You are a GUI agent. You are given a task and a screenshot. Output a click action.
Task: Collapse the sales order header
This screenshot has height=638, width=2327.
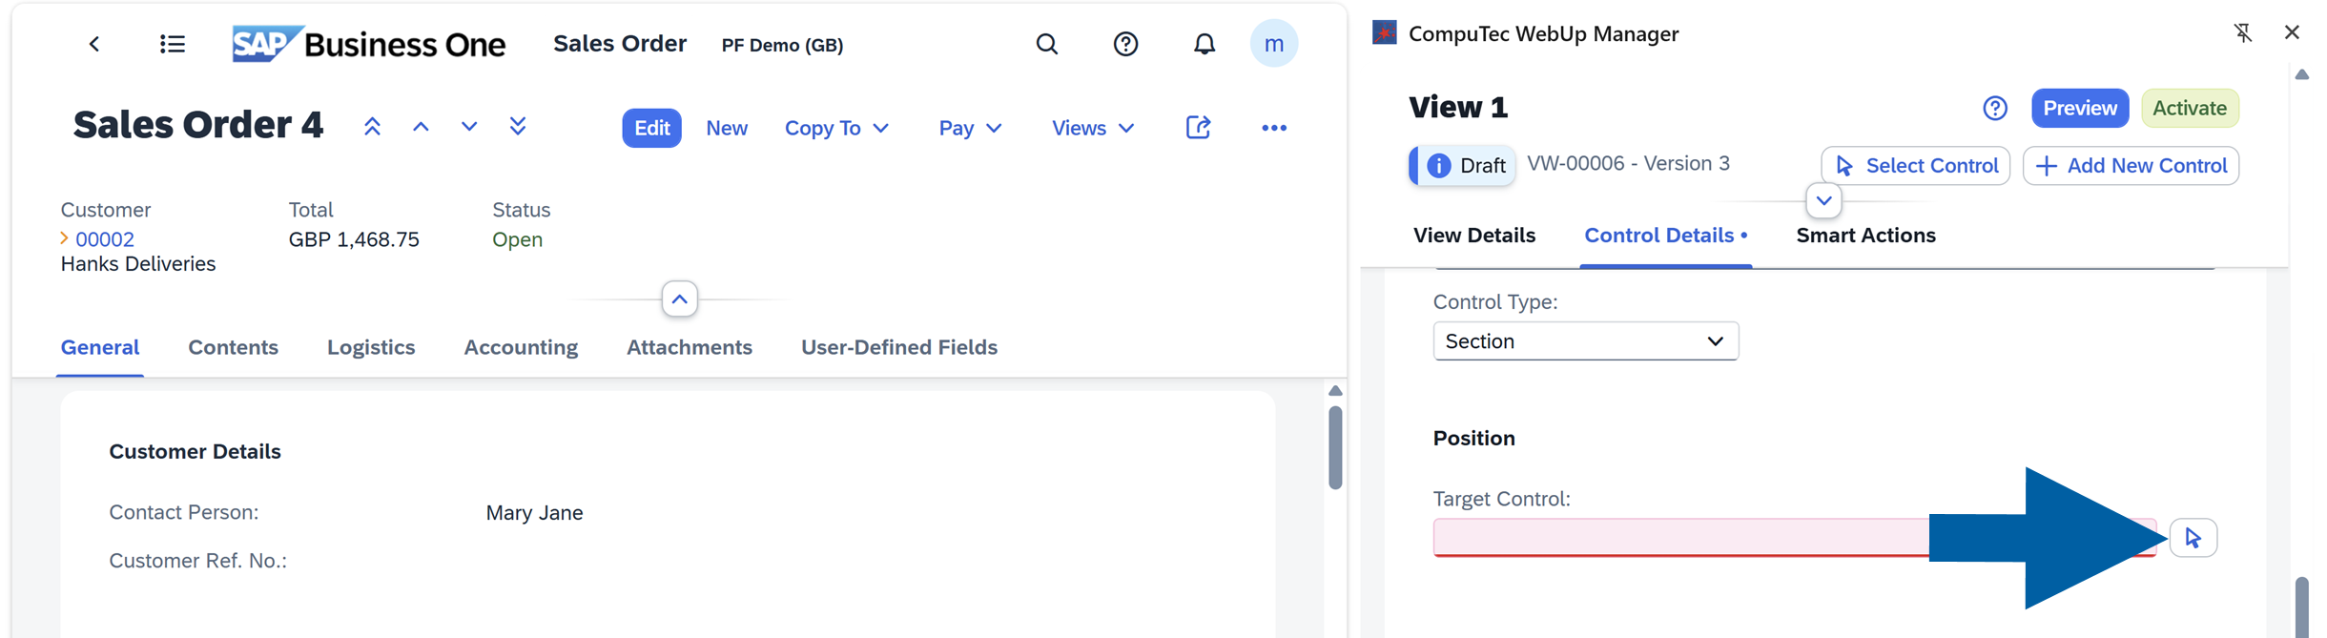pyautogui.click(x=679, y=299)
